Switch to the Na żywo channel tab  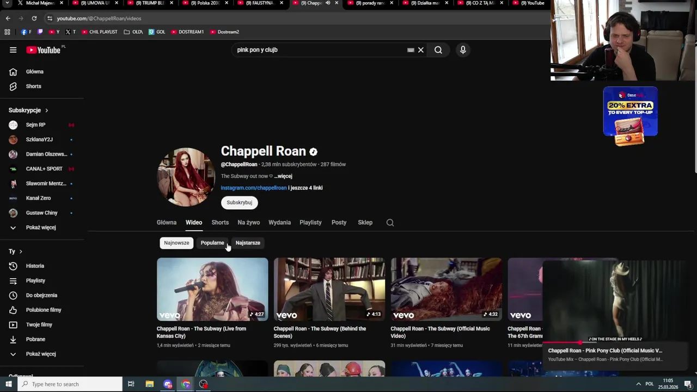(248, 223)
